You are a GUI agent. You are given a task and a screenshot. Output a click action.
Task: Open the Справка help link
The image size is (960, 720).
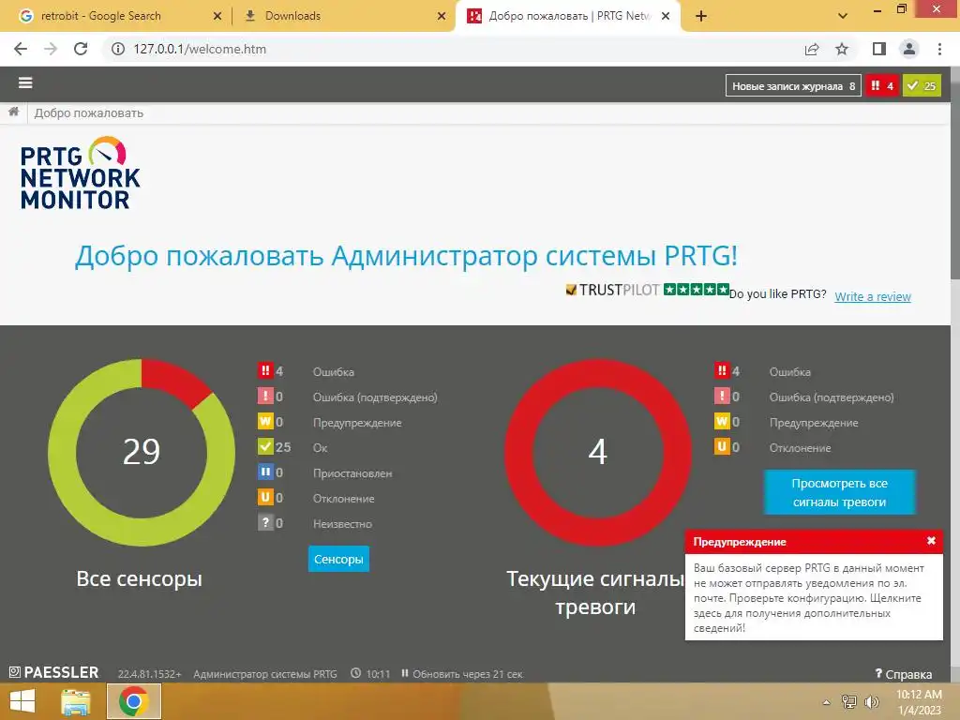point(904,674)
